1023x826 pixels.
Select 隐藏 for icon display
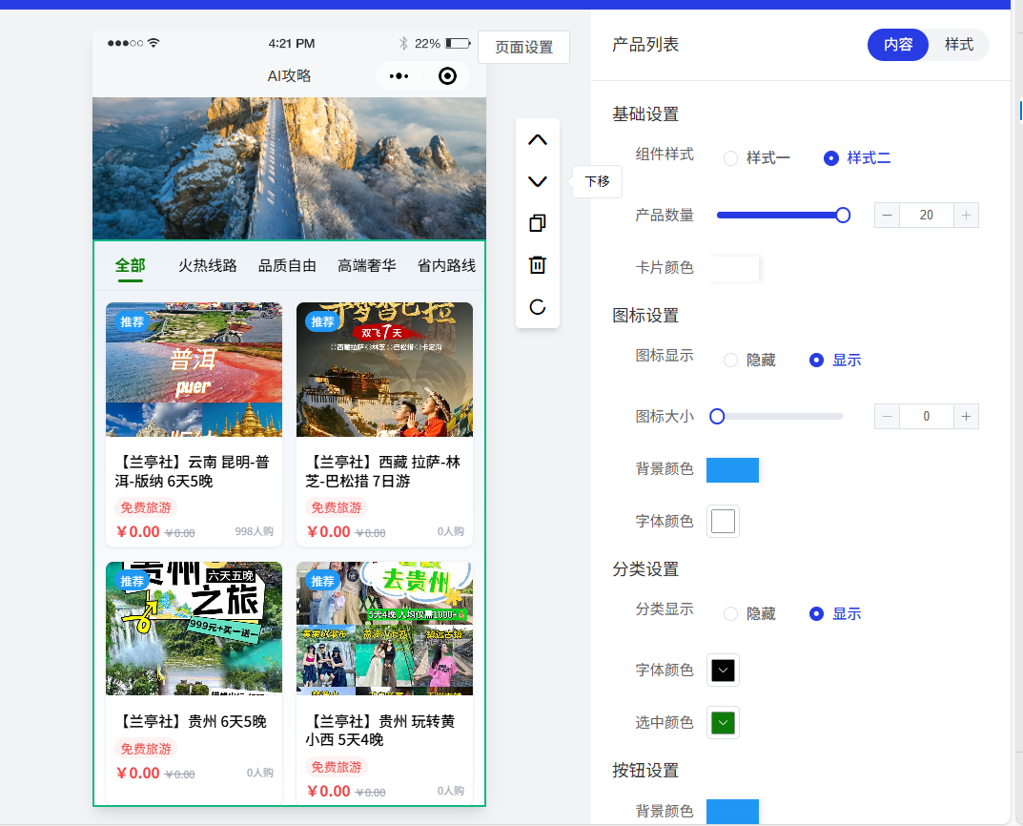click(731, 361)
